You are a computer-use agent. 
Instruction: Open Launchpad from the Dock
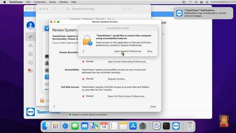pos(56,126)
